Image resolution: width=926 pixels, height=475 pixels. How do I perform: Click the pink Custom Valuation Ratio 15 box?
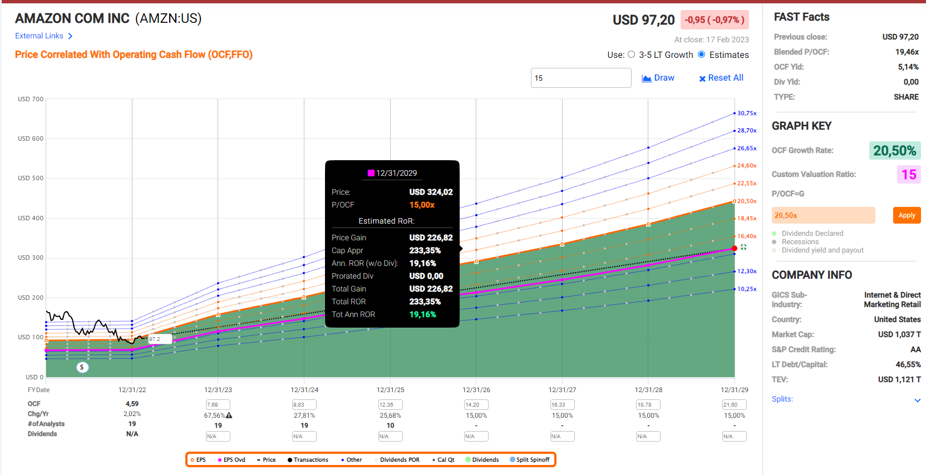[x=908, y=175]
